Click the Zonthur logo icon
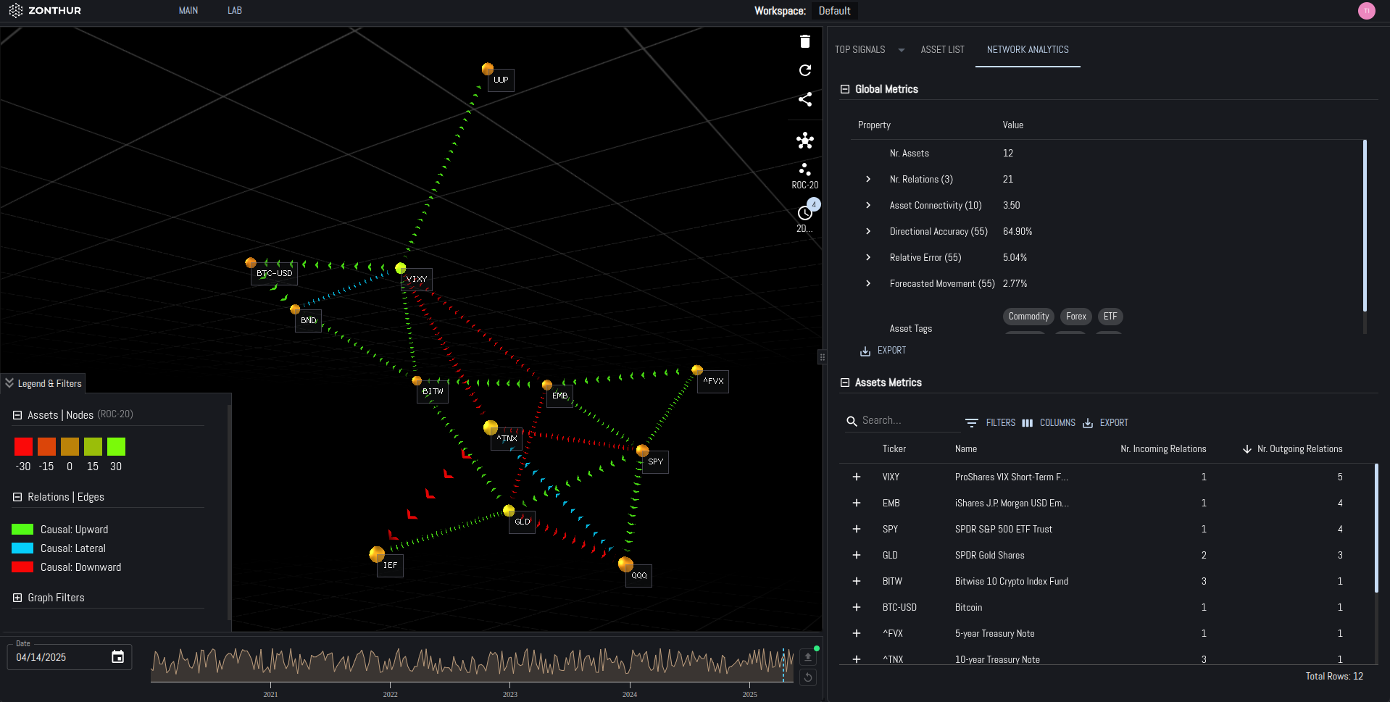 [16, 11]
